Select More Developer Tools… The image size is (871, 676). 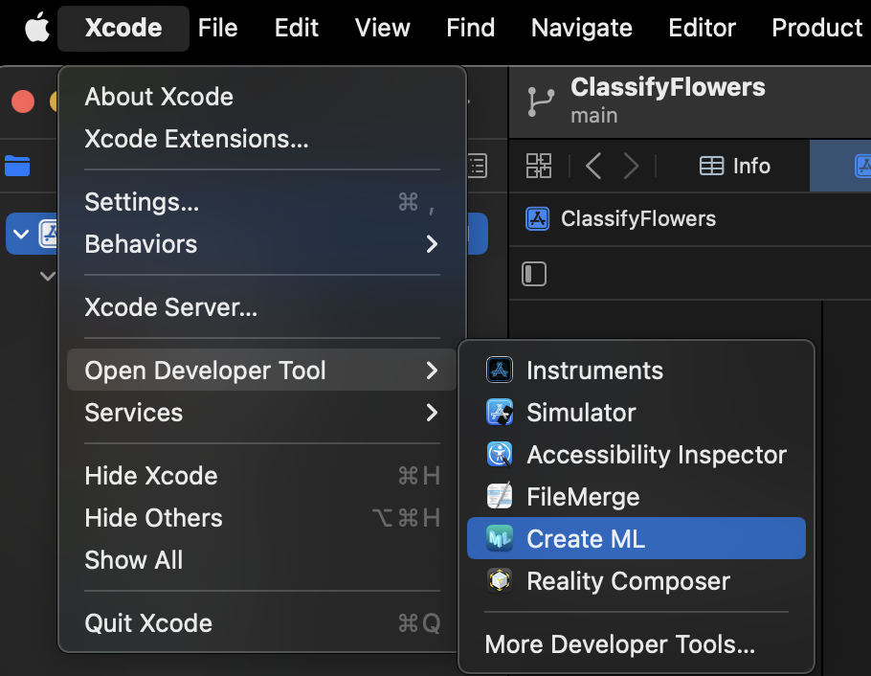[x=636, y=644]
